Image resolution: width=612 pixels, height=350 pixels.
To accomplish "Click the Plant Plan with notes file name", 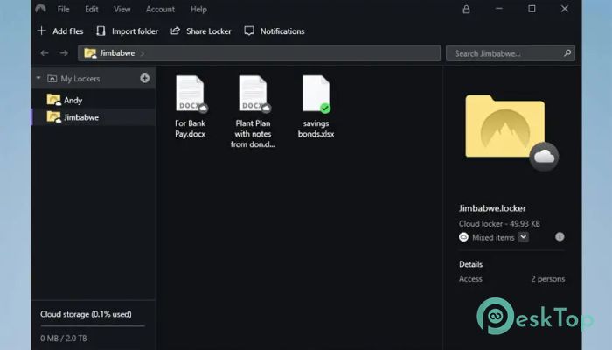I will [253, 134].
